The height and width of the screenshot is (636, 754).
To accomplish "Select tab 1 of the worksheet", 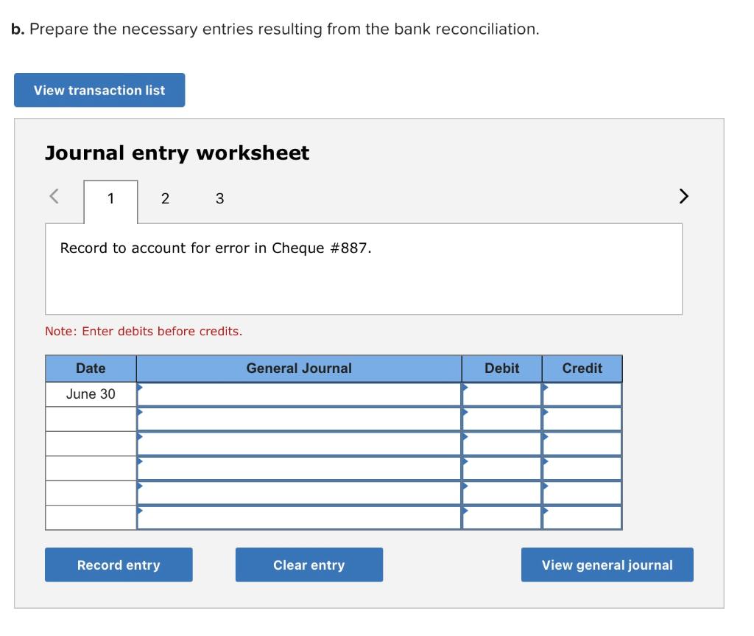I will [x=110, y=198].
